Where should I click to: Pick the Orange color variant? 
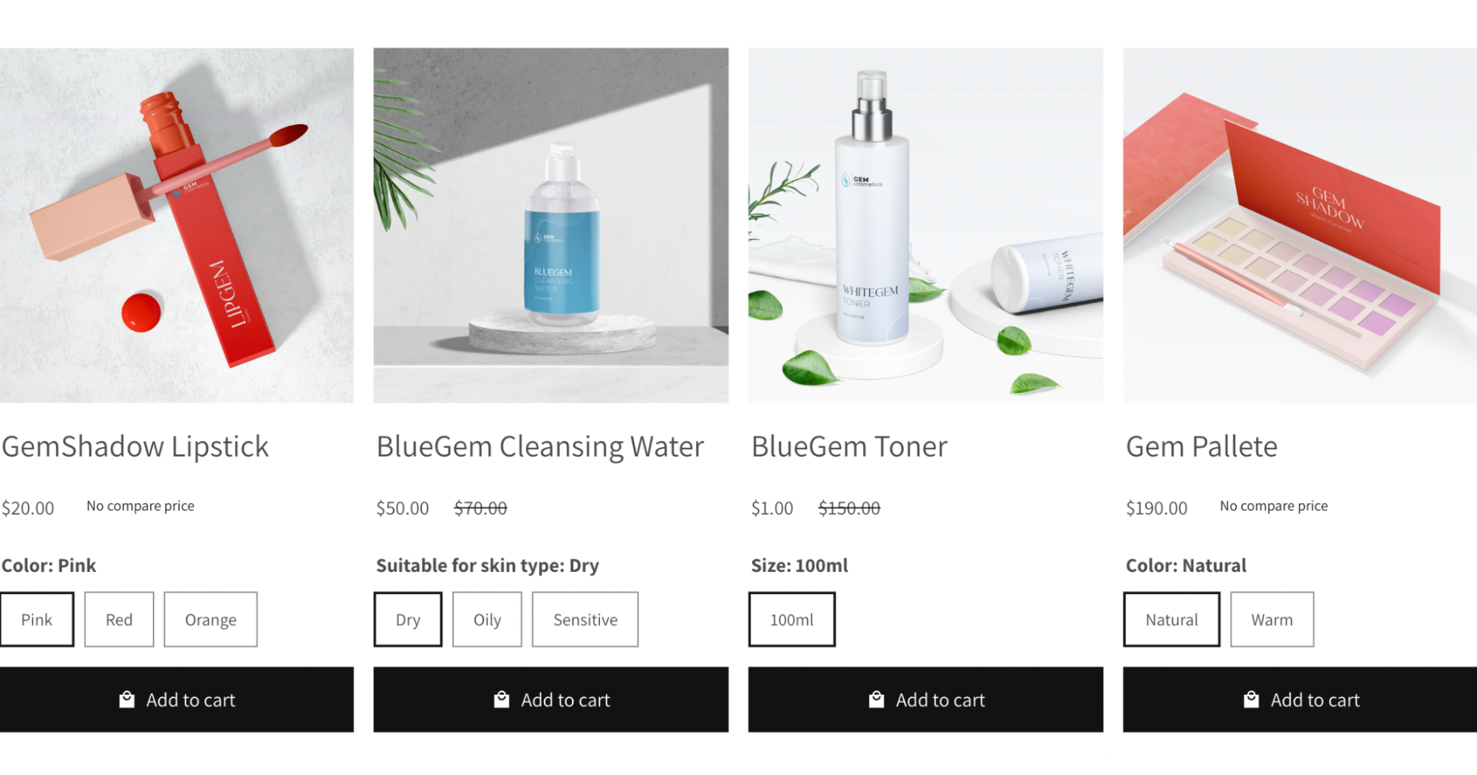pyautogui.click(x=211, y=619)
